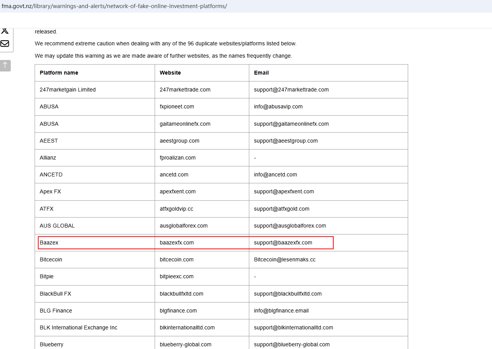Select baazexfx.com in the Website column
Viewport: 492px width, 349px height.
177,243
